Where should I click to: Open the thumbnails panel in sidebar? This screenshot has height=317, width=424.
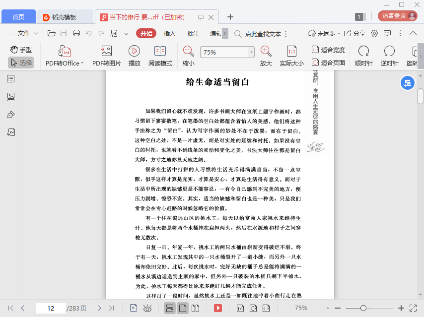pos(11,96)
